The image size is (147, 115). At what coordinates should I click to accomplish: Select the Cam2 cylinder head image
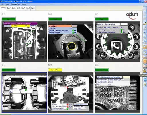tap(24, 41)
